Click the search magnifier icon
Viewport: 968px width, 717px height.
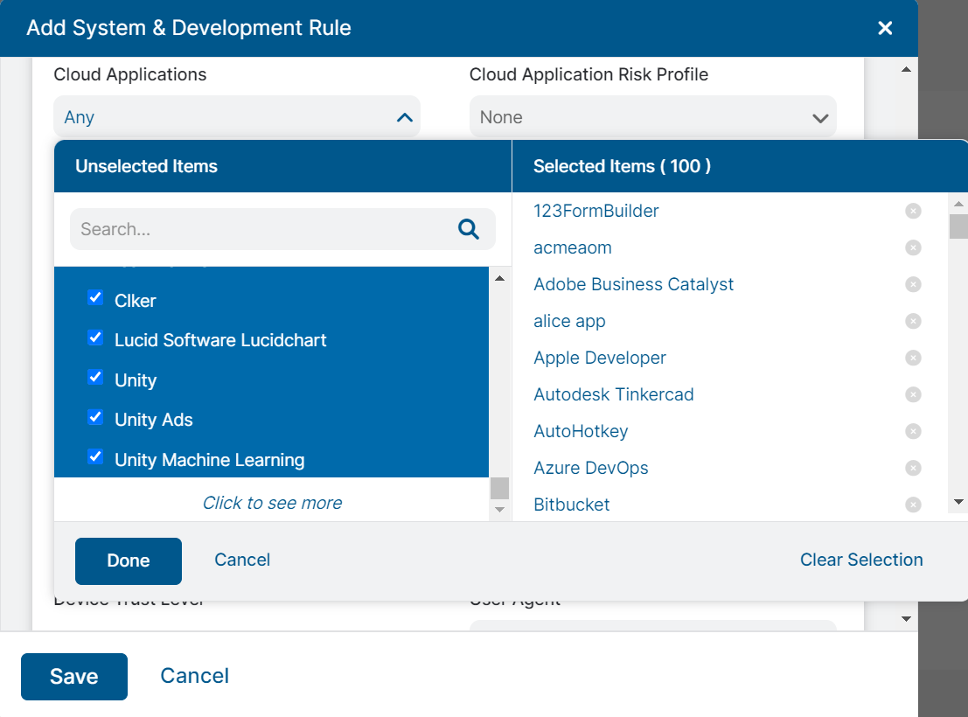tap(469, 228)
